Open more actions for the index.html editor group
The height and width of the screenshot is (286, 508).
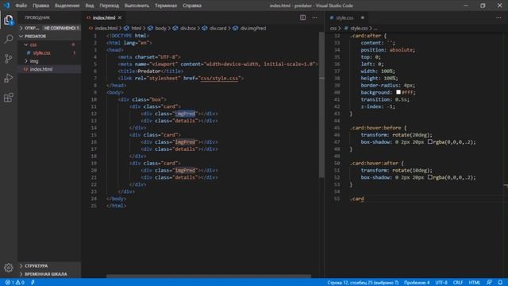tap(314, 17)
